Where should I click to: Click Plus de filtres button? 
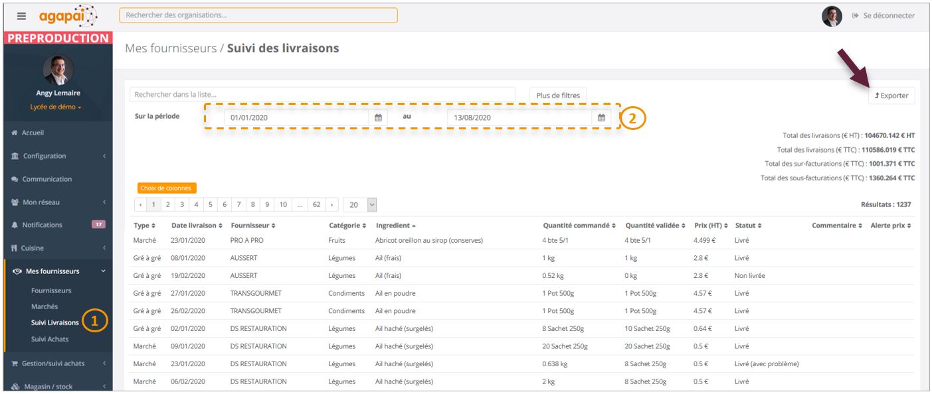tap(558, 96)
